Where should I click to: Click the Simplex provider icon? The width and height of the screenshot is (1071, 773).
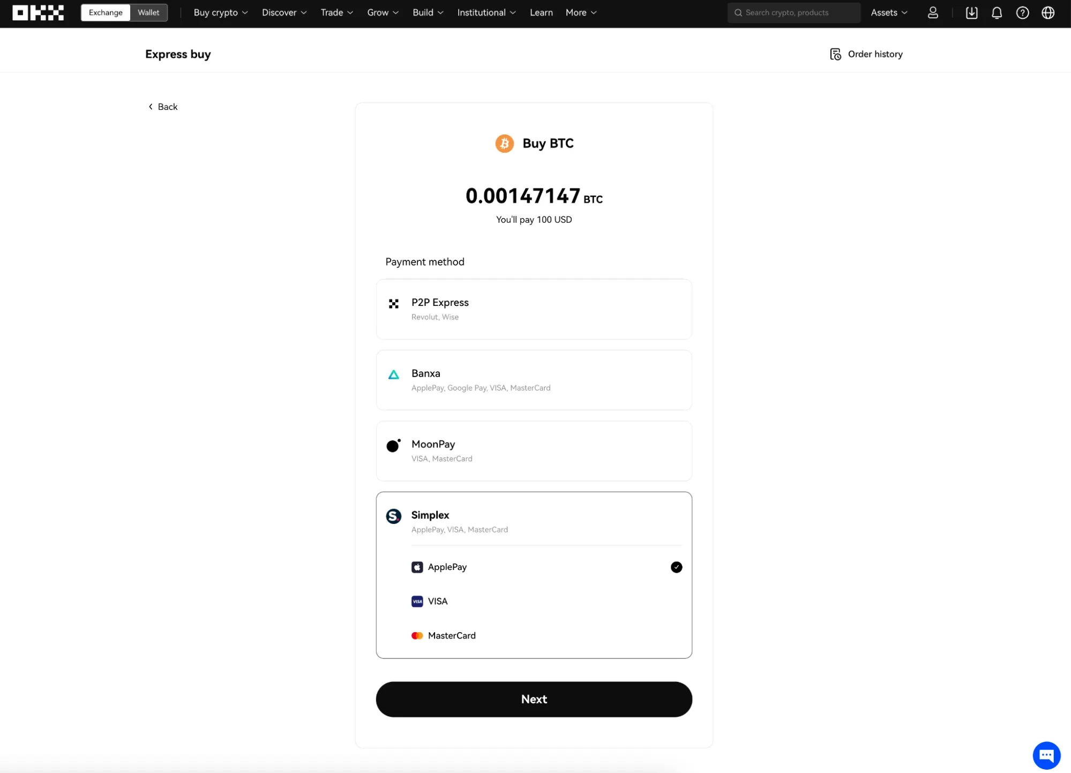point(393,515)
